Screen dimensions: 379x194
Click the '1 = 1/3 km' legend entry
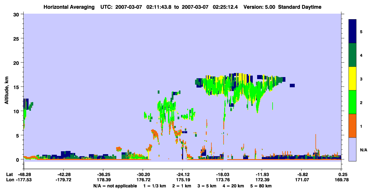[155, 186]
